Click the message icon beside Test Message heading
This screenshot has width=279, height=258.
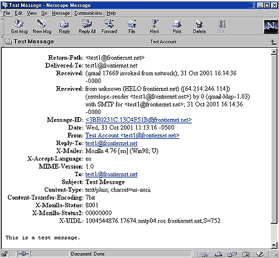9,42
